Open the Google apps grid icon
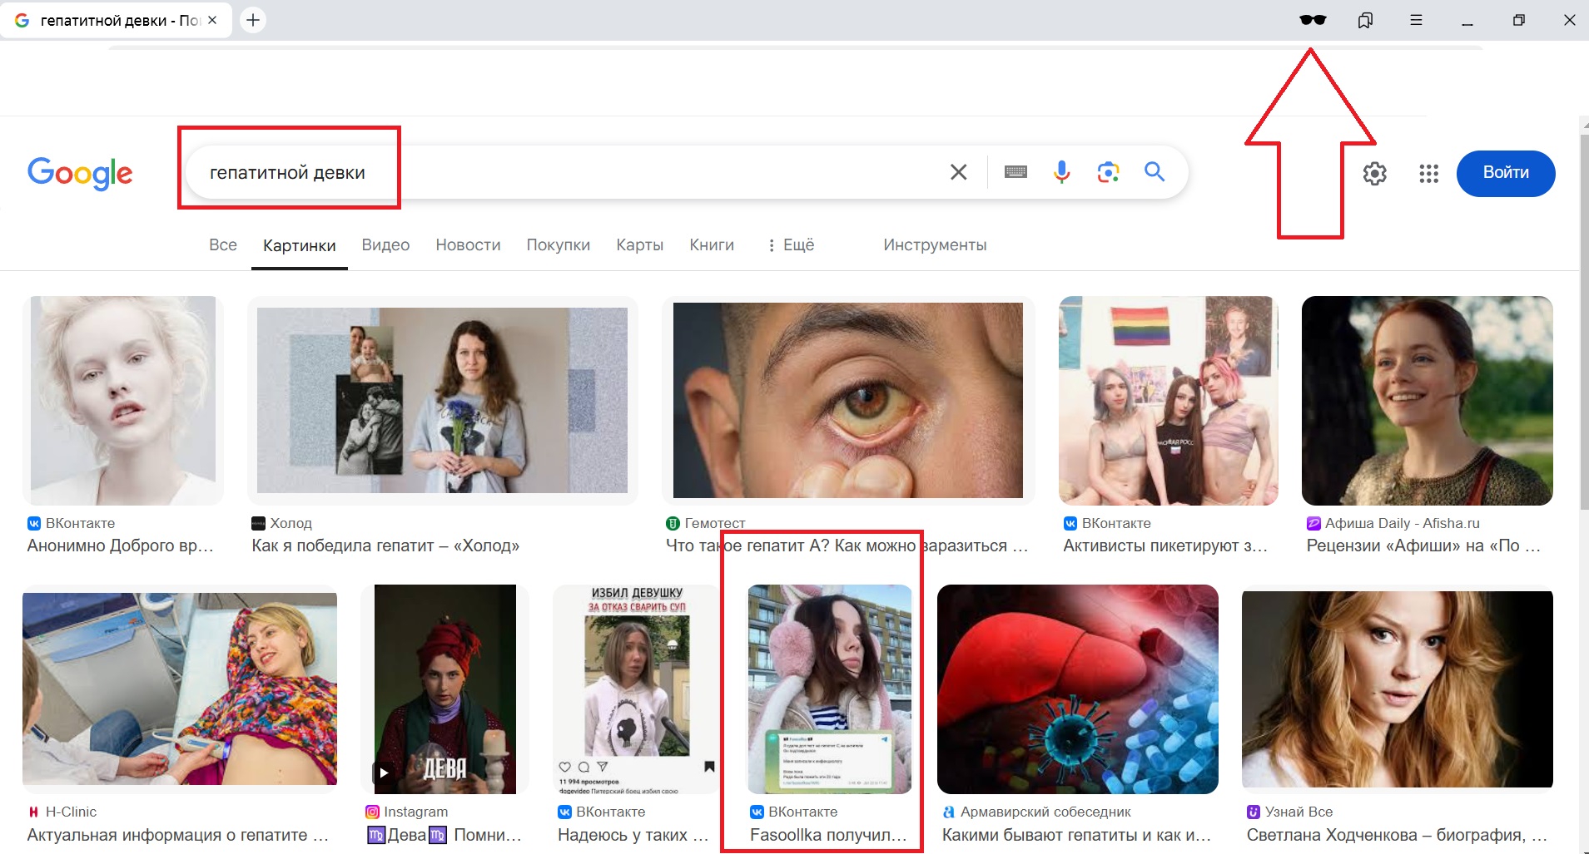 click(x=1428, y=173)
